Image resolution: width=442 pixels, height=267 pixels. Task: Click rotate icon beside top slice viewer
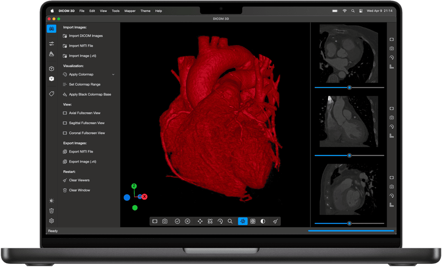[392, 58]
